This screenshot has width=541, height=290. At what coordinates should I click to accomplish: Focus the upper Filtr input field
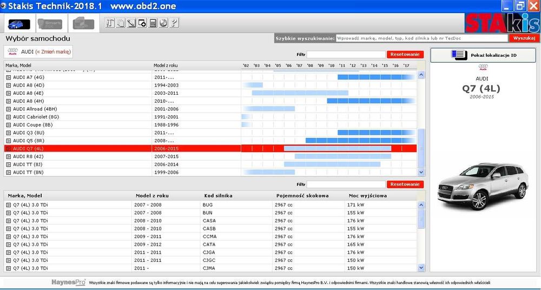(346, 55)
